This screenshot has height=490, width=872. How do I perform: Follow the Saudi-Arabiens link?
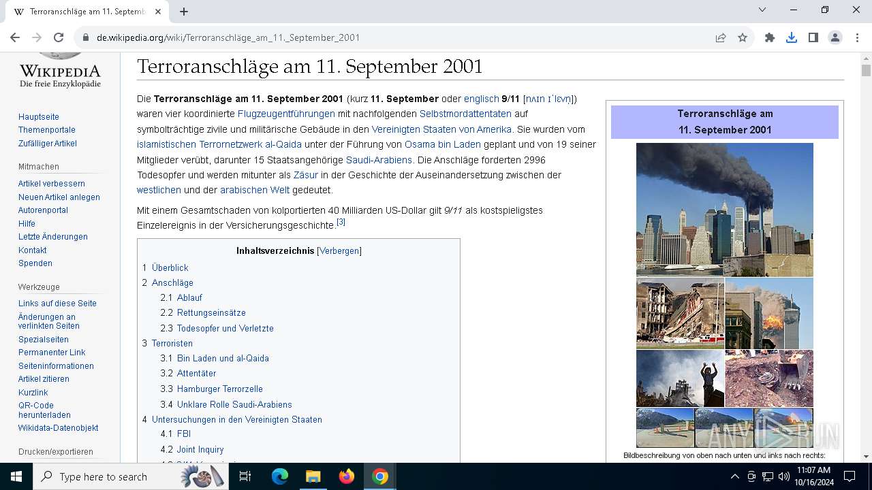pos(379,160)
